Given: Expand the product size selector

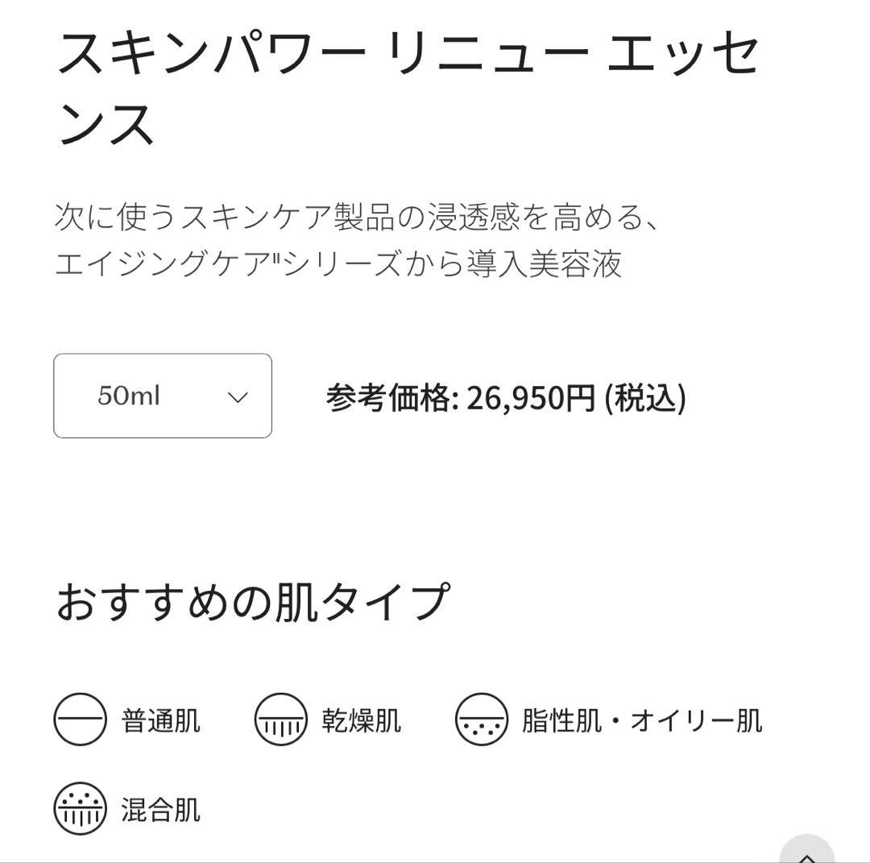Looking at the screenshot, I should (161, 396).
